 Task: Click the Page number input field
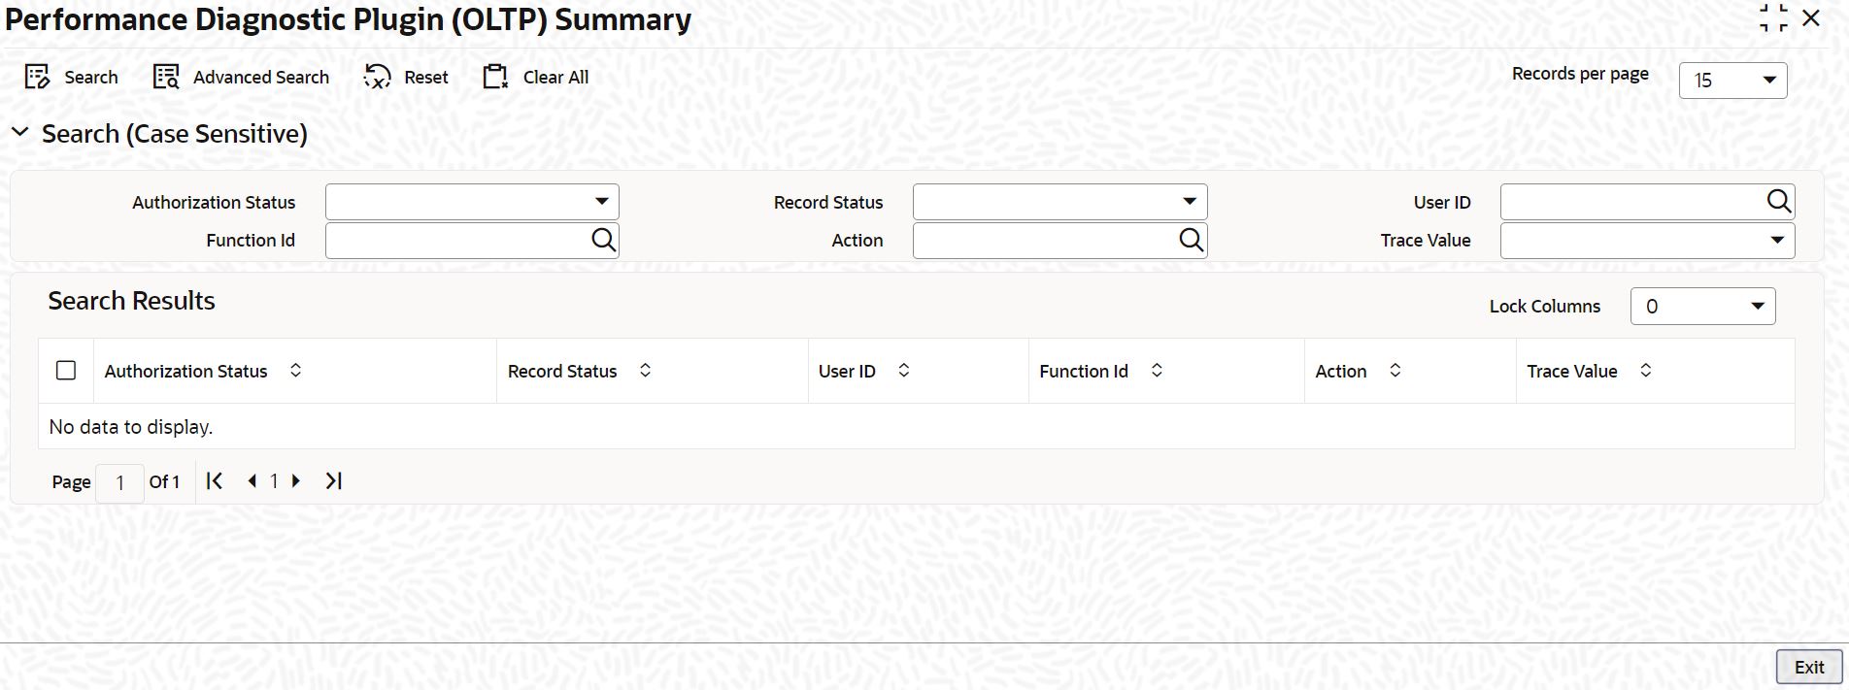(119, 482)
